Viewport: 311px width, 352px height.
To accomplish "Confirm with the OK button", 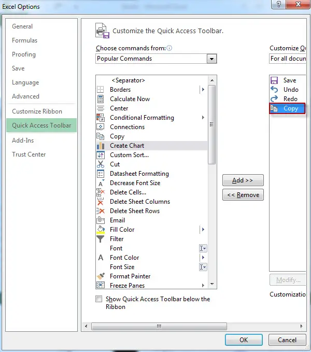I will tap(244, 340).
